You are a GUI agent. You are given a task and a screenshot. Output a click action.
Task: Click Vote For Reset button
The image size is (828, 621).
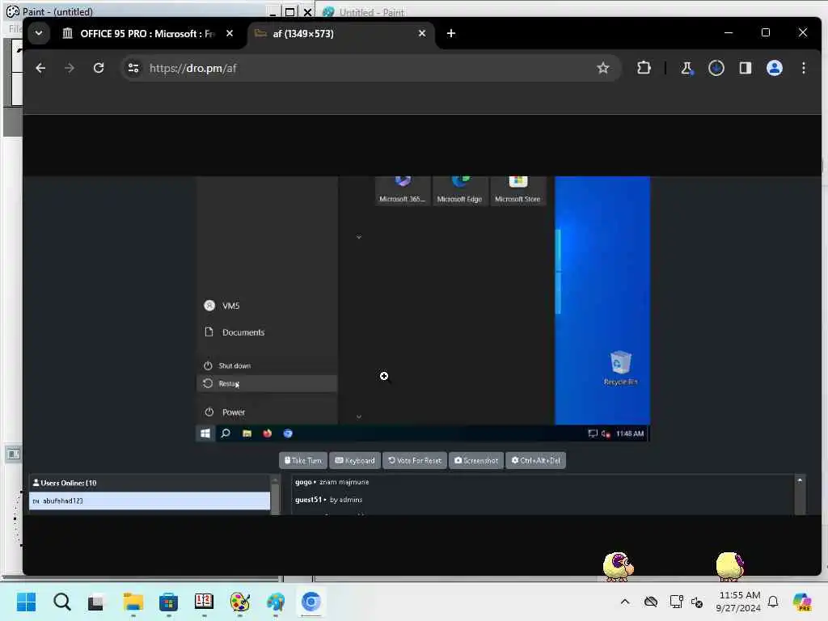415,460
